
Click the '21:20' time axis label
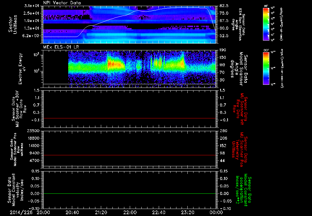[101, 212]
